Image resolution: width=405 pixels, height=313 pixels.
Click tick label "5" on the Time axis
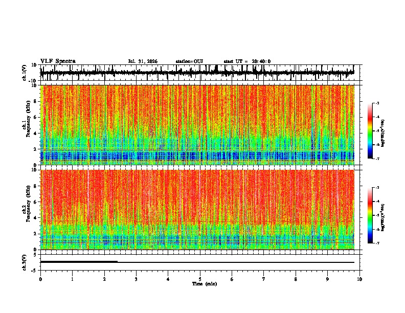200,279
